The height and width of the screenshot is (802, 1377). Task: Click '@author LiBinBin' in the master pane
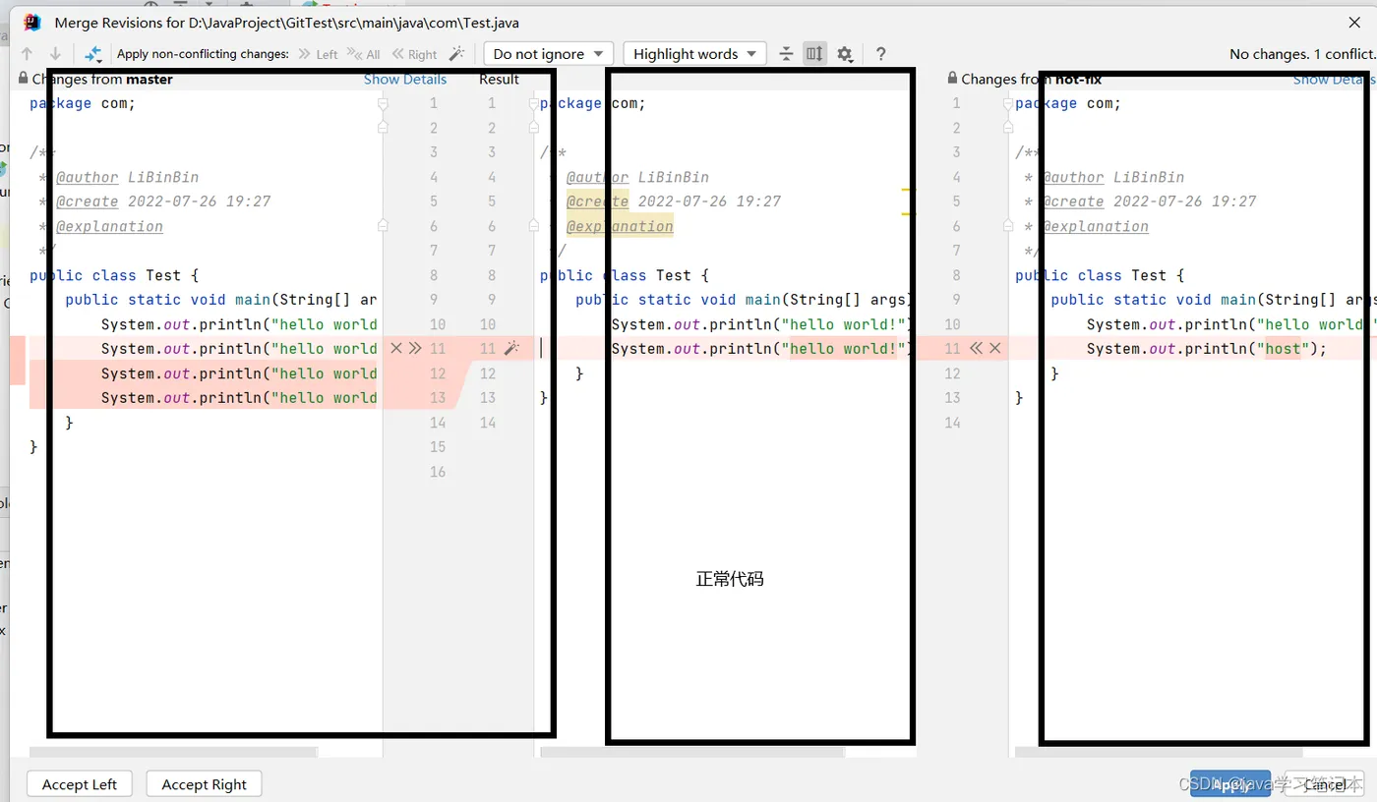(x=127, y=177)
